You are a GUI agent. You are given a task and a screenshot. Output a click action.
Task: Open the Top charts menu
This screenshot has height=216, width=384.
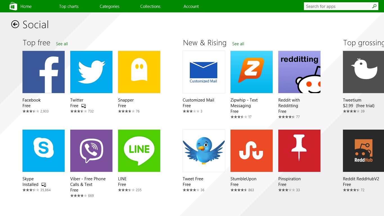coord(69,6)
